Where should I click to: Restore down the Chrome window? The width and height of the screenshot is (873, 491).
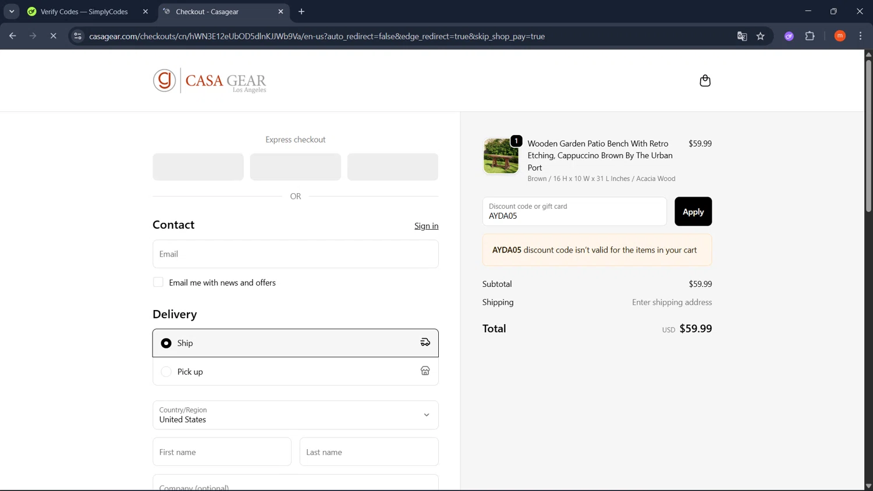point(833,12)
